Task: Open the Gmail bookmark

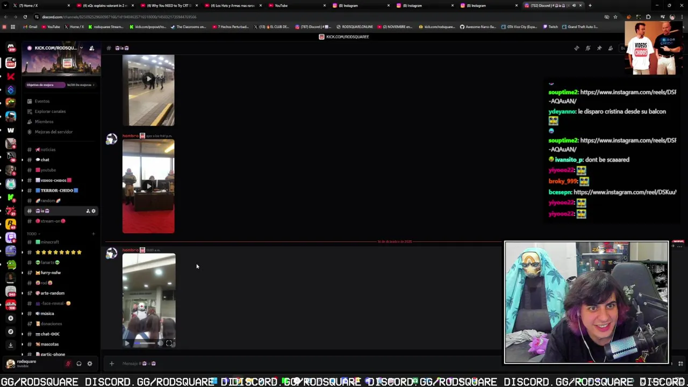Action: 30,27
